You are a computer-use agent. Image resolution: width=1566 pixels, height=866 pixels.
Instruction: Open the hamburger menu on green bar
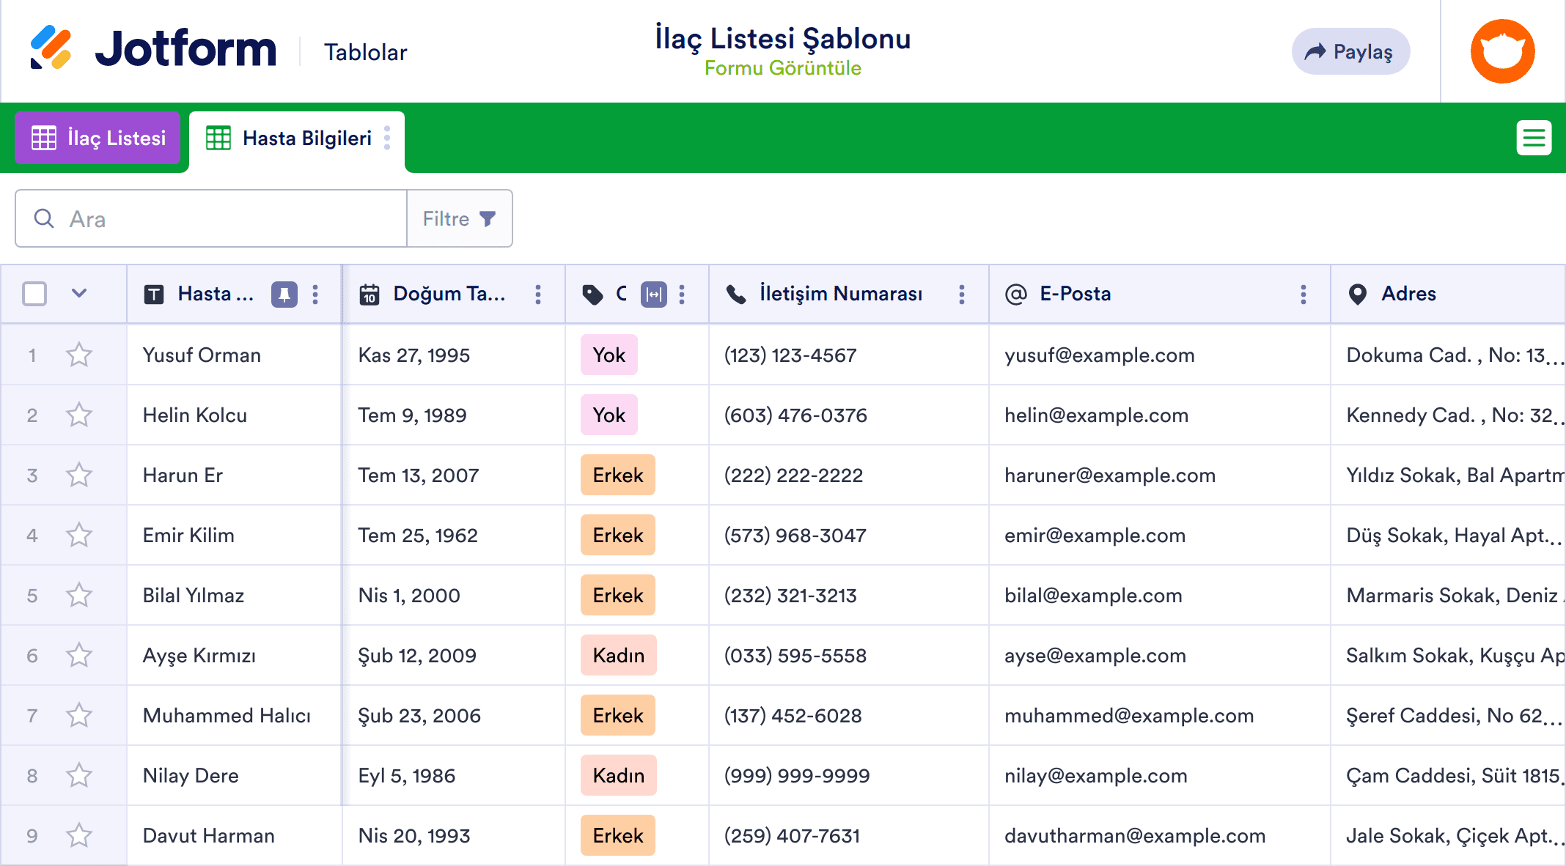coord(1534,138)
